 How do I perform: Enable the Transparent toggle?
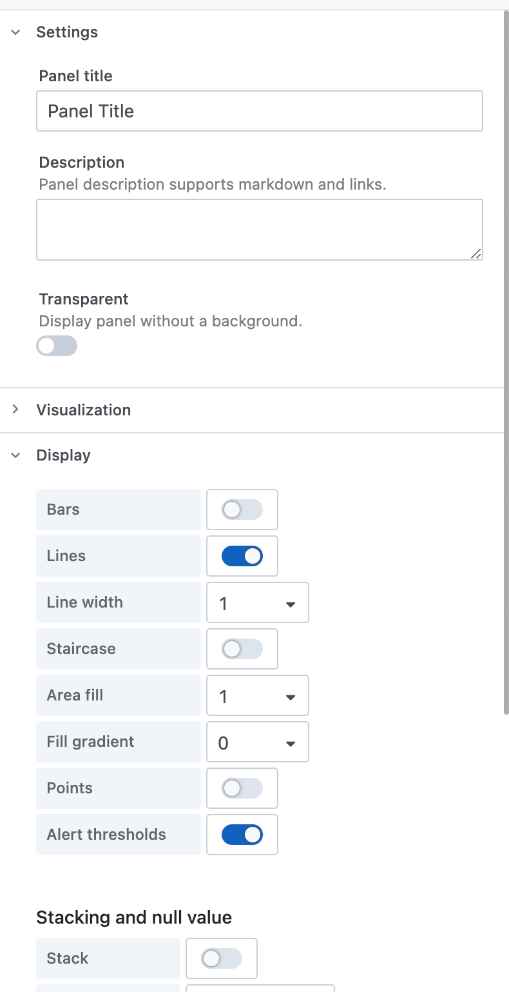[57, 346]
